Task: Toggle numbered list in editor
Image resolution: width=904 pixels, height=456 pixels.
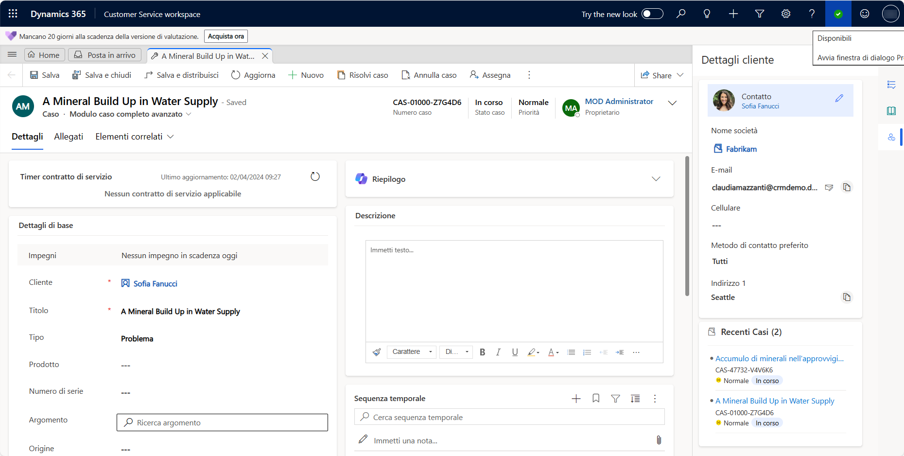Action: coord(587,352)
